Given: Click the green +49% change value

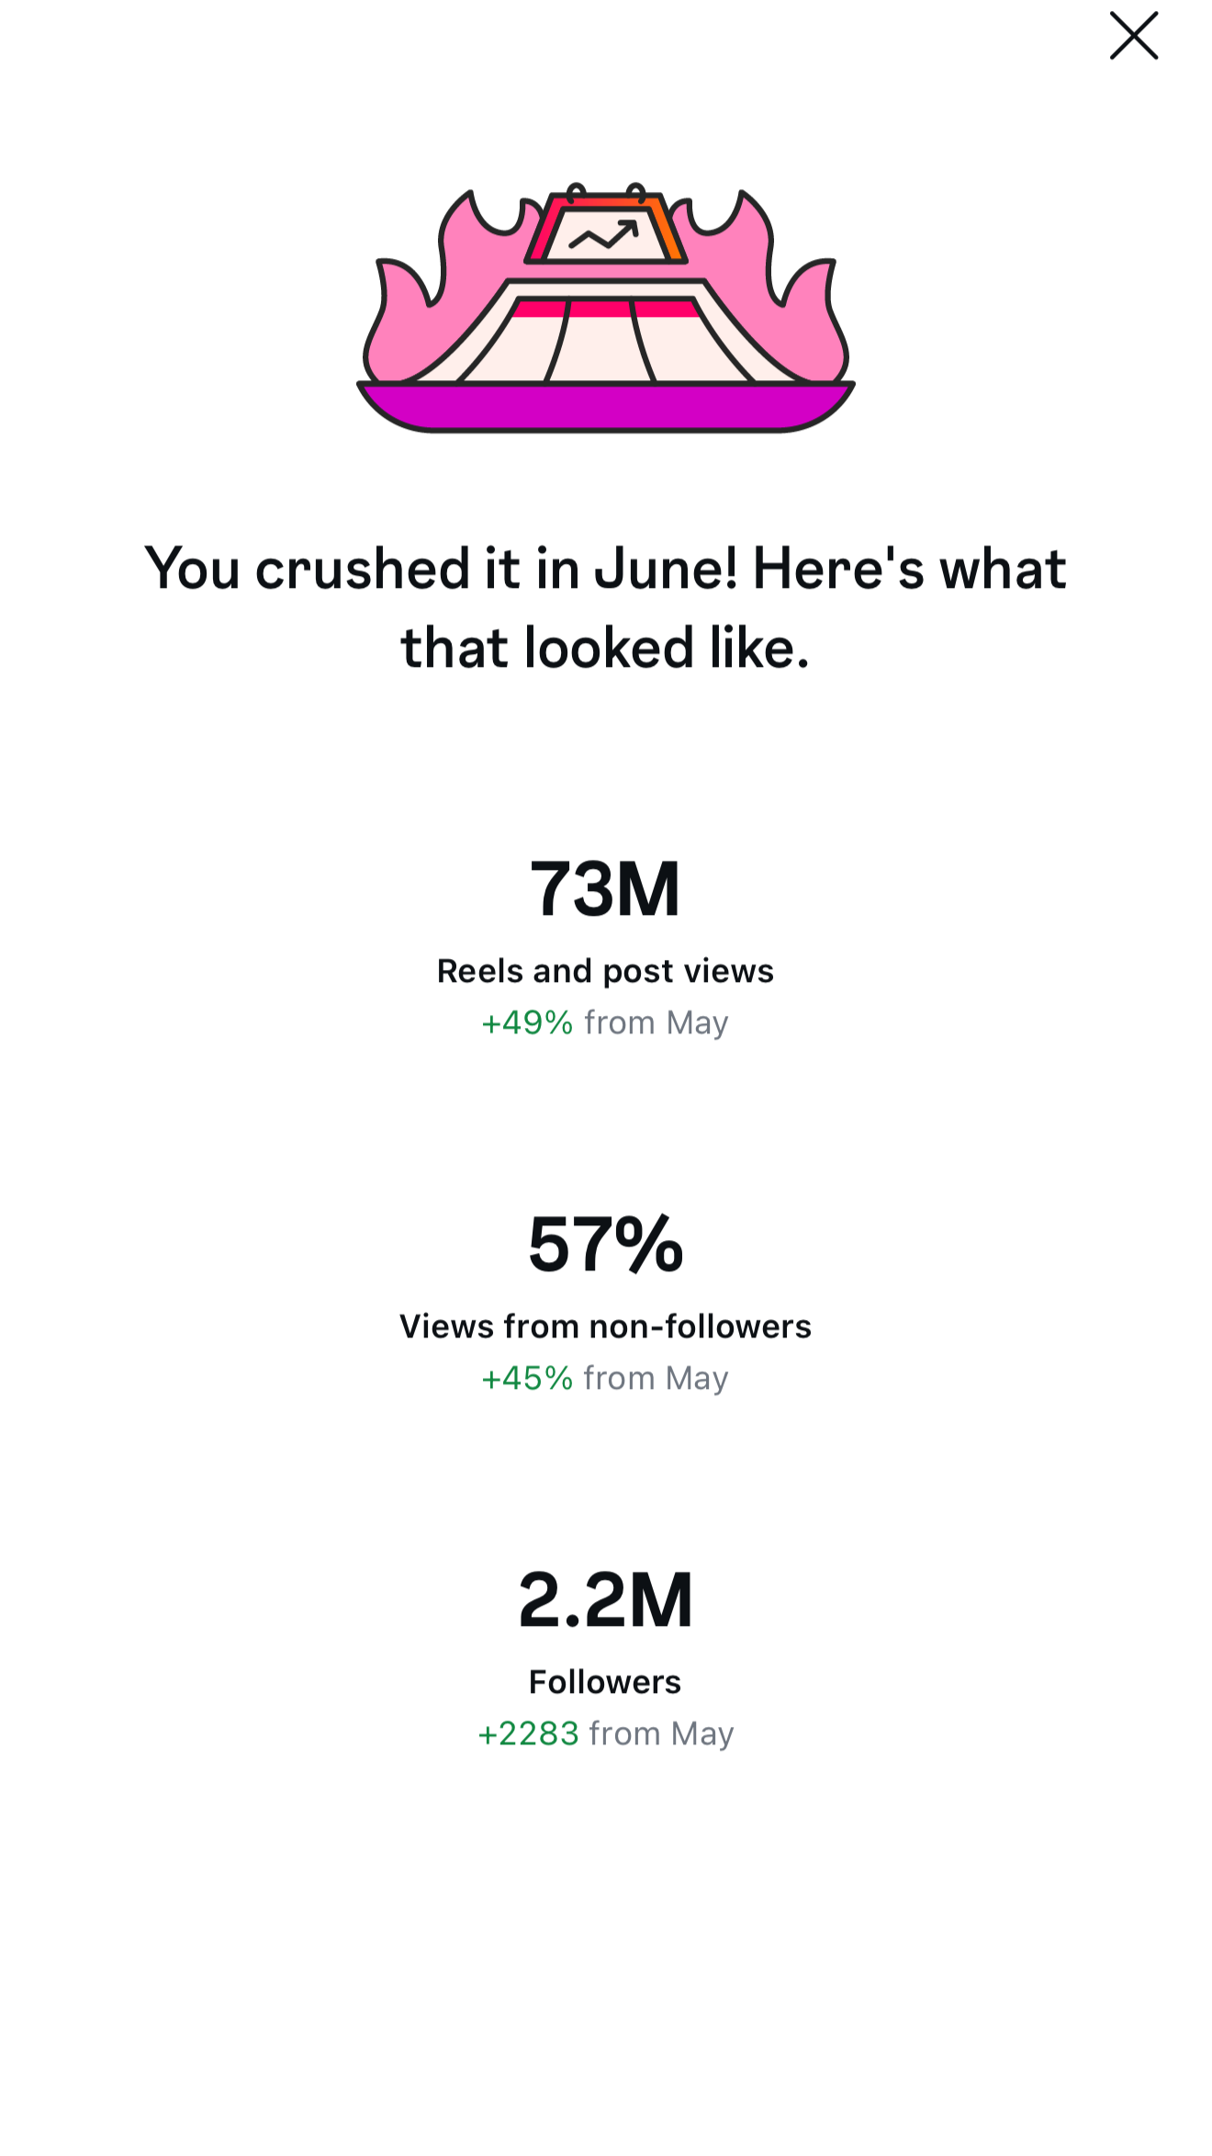Looking at the screenshot, I should point(527,1022).
